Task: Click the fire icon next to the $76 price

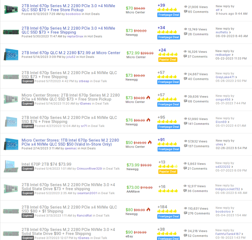Action: point(148,120)
